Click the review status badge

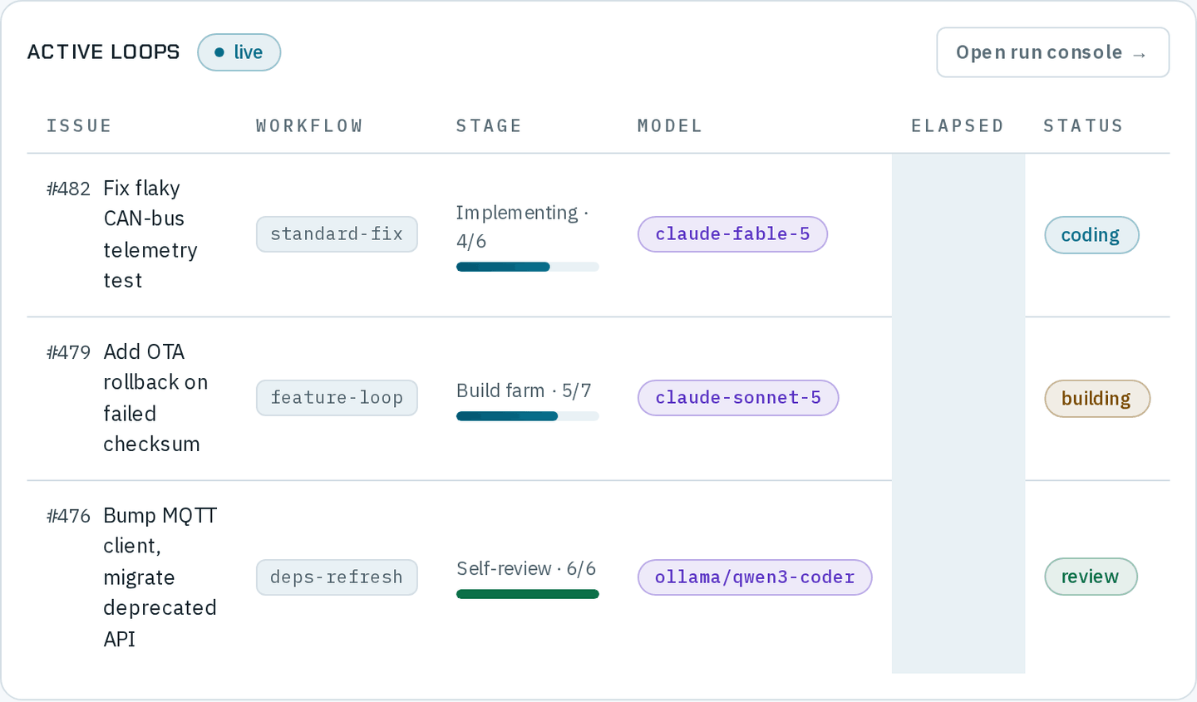coord(1091,577)
